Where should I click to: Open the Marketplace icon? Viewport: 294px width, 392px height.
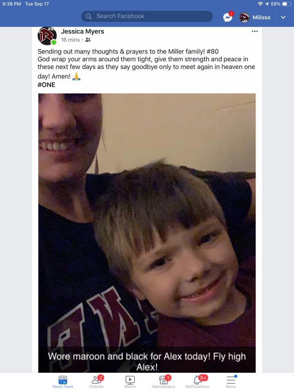164,381
